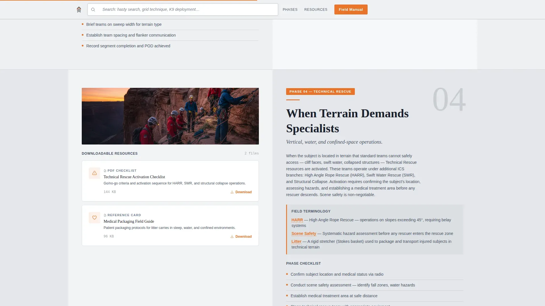Click the HARR terminology link
Image resolution: width=545 pixels, height=306 pixels.
297,220
